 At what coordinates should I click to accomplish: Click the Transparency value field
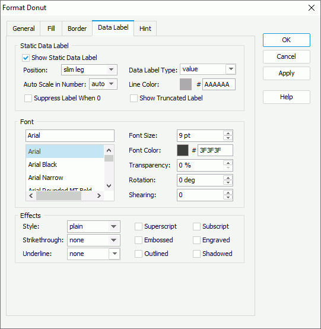(x=200, y=165)
